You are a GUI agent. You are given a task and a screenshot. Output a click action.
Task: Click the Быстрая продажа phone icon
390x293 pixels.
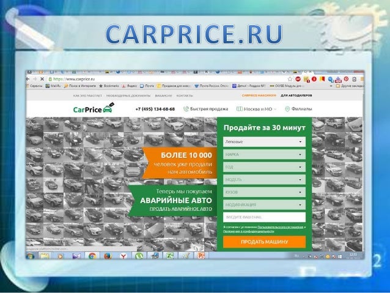coord(186,109)
